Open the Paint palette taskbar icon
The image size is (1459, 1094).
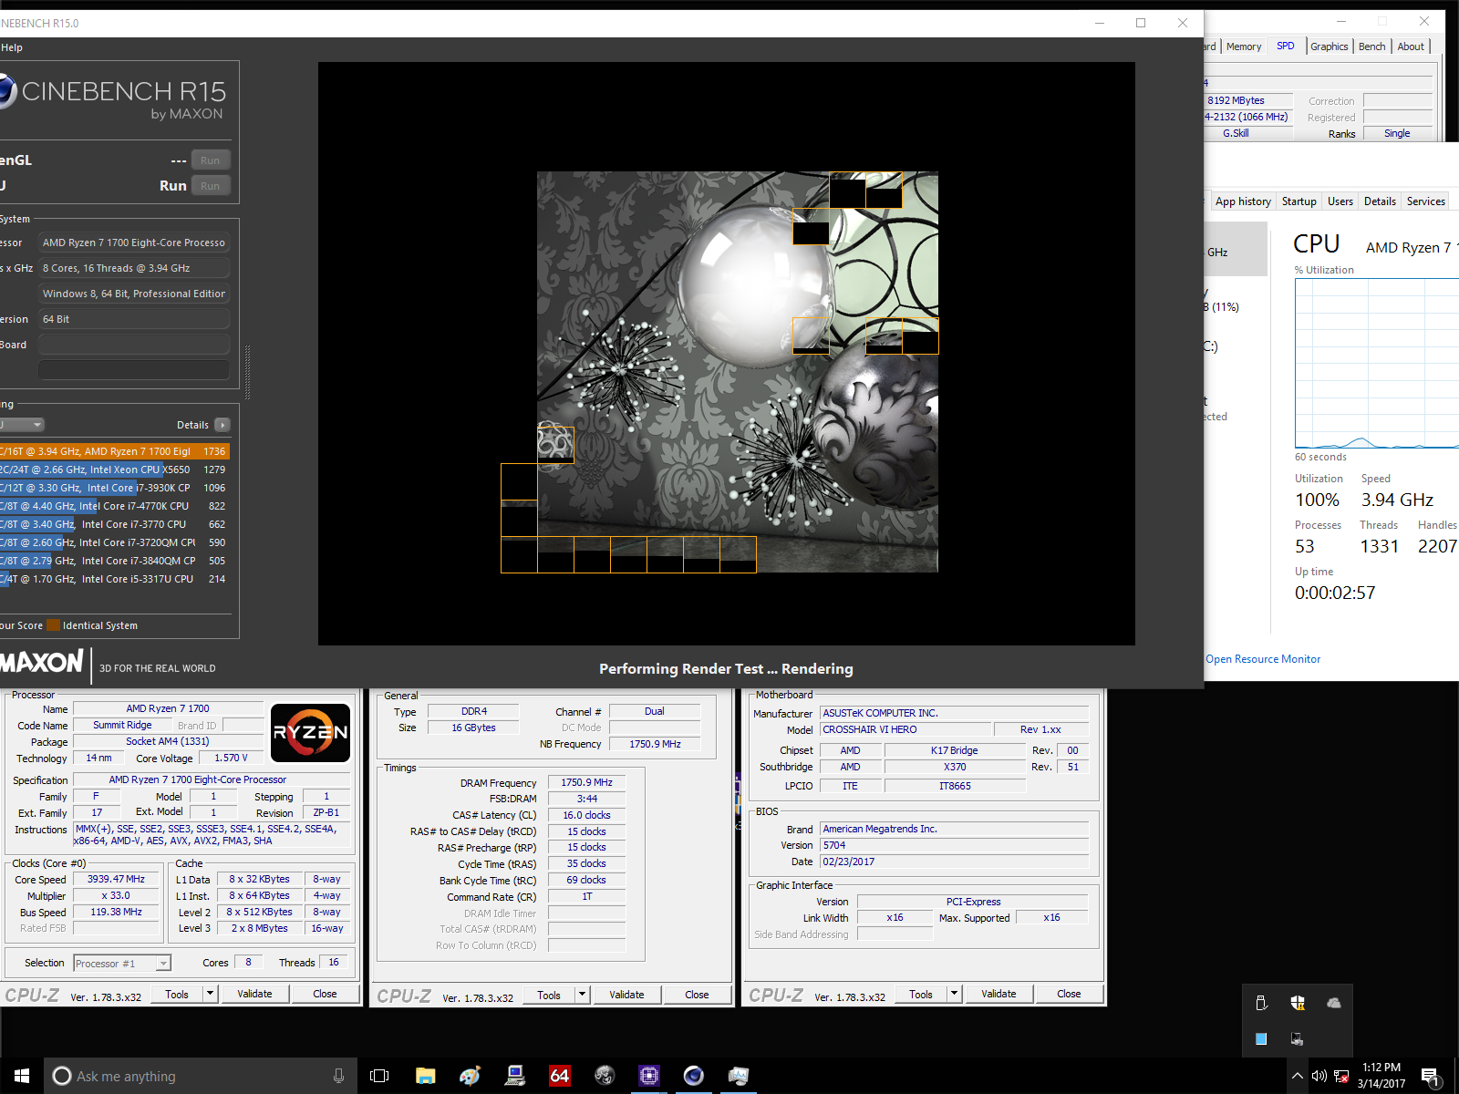coord(470,1076)
